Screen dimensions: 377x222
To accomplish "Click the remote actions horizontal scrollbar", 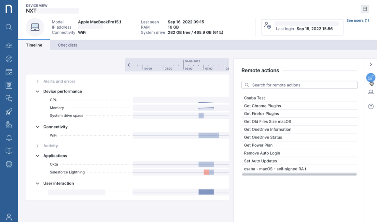I will pos(299,174).
